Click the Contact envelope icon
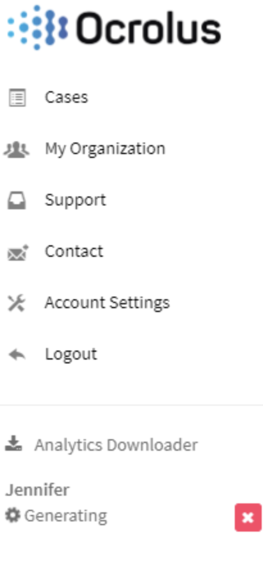This screenshot has width=263, height=565. tap(17, 252)
